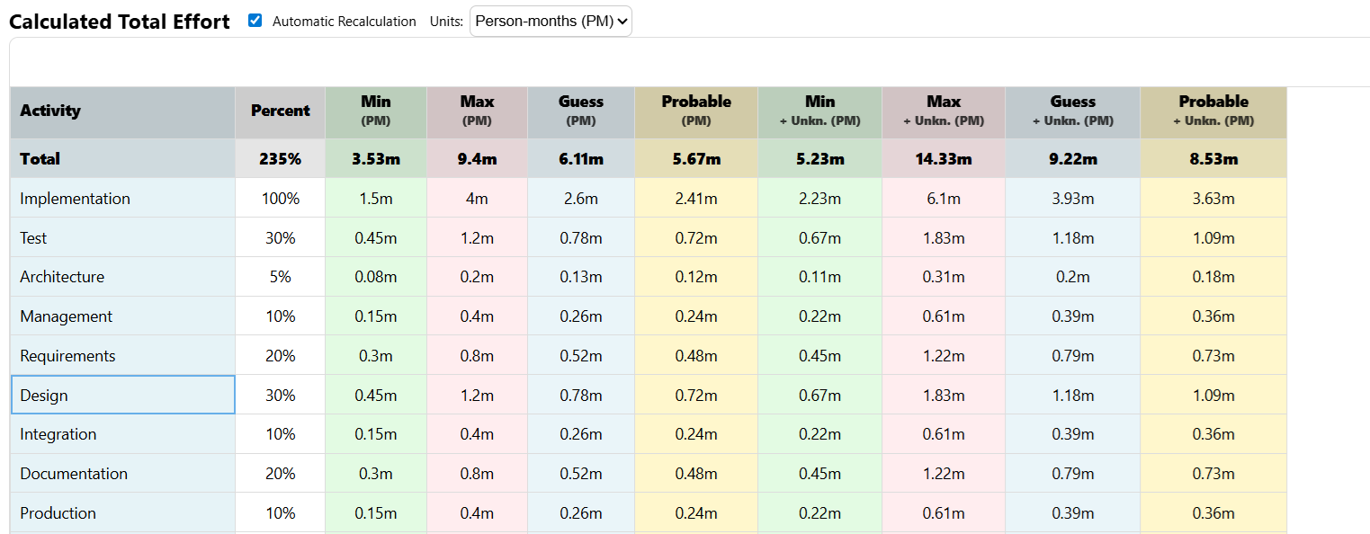Screen dimensions: 1370x534
Task: Click the Calculated Total Effort heading
Action: pos(120,22)
